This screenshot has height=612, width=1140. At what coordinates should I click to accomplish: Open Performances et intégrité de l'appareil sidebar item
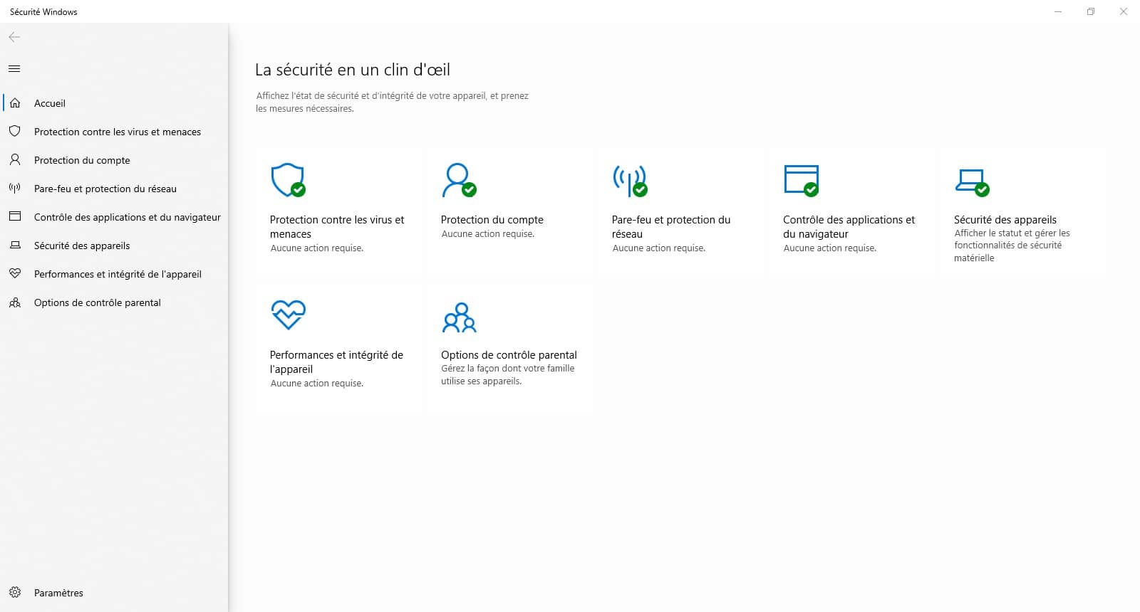(x=114, y=274)
